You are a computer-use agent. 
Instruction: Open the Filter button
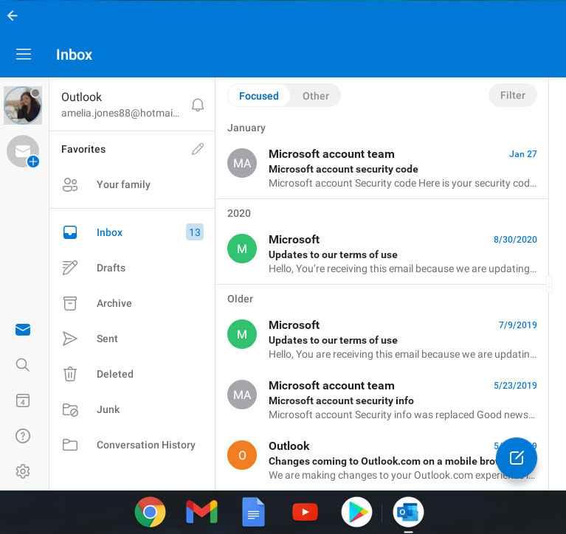click(513, 95)
